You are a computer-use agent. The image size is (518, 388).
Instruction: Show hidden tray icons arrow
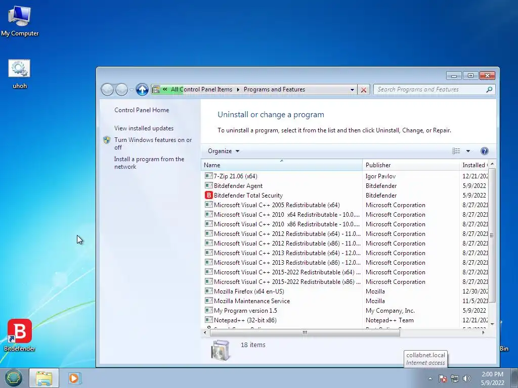(x=430, y=378)
